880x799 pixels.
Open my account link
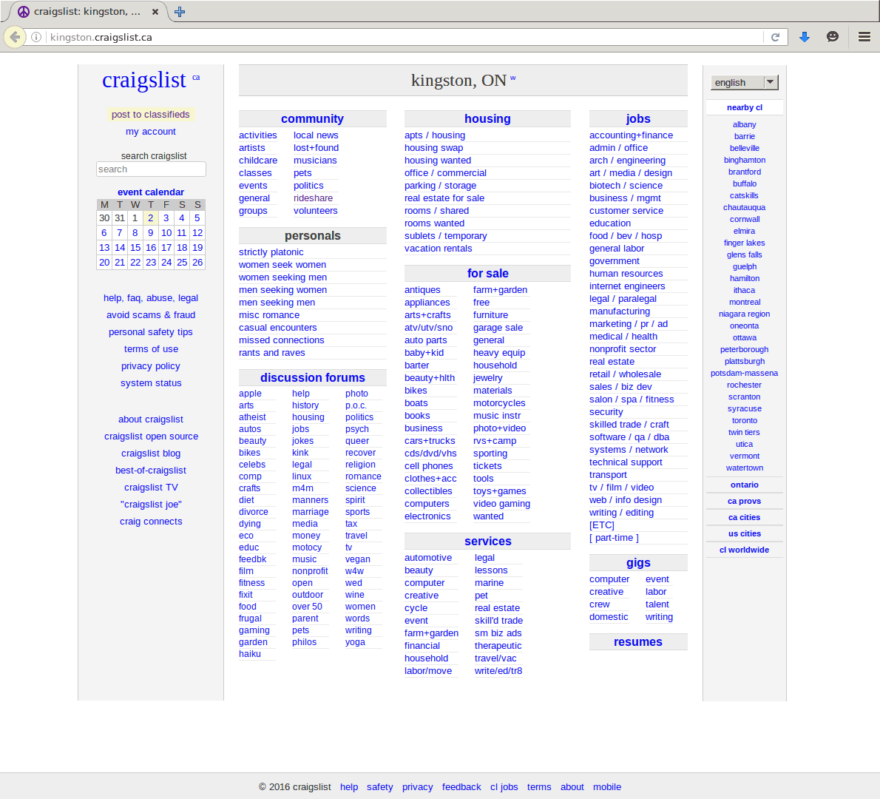coord(150,132)
